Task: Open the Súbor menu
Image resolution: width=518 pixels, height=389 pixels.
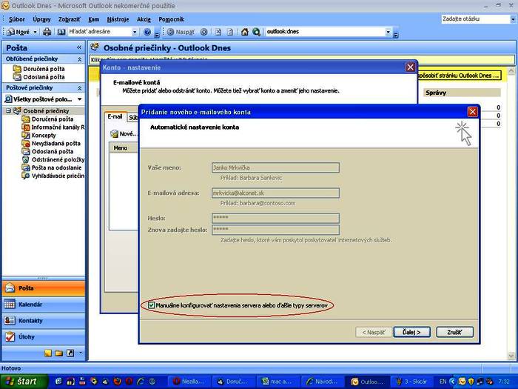Action: click(x=16, y=19)
